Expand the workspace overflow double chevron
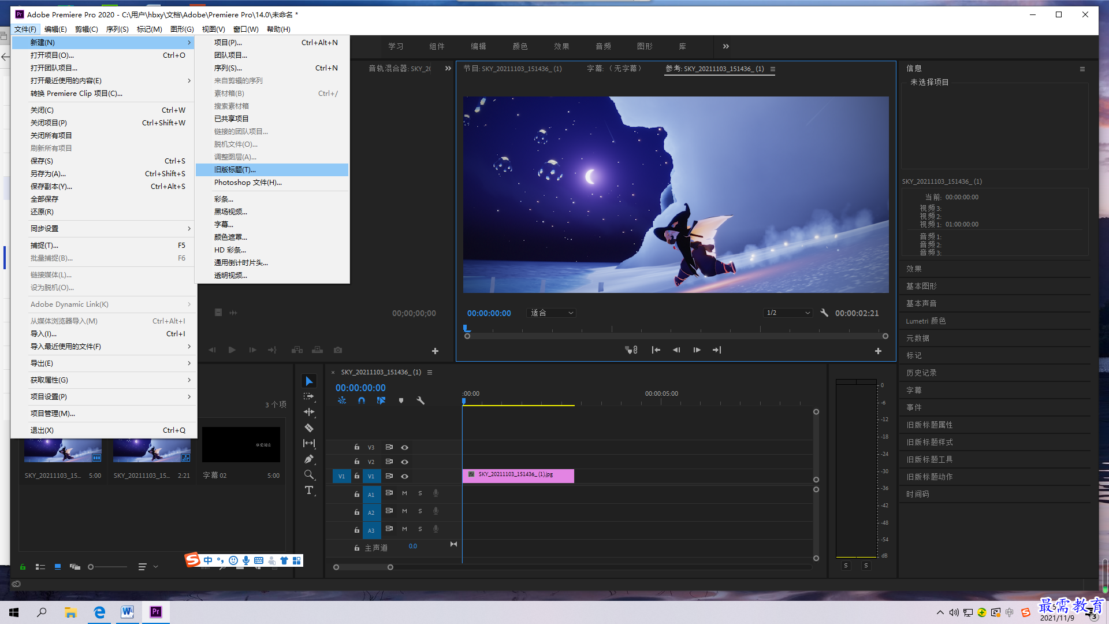This screenshot has width=1109, height=624. coord(726,46)
